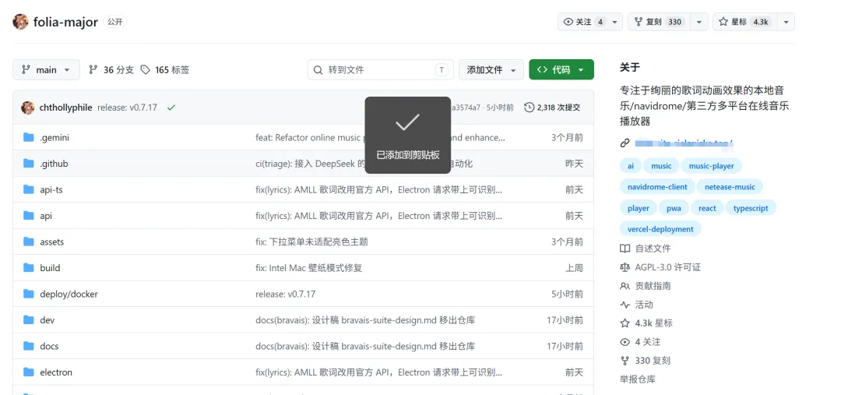Open the chthollyphile author link
The width and height of the screenshot is (841, 395).
66,108
